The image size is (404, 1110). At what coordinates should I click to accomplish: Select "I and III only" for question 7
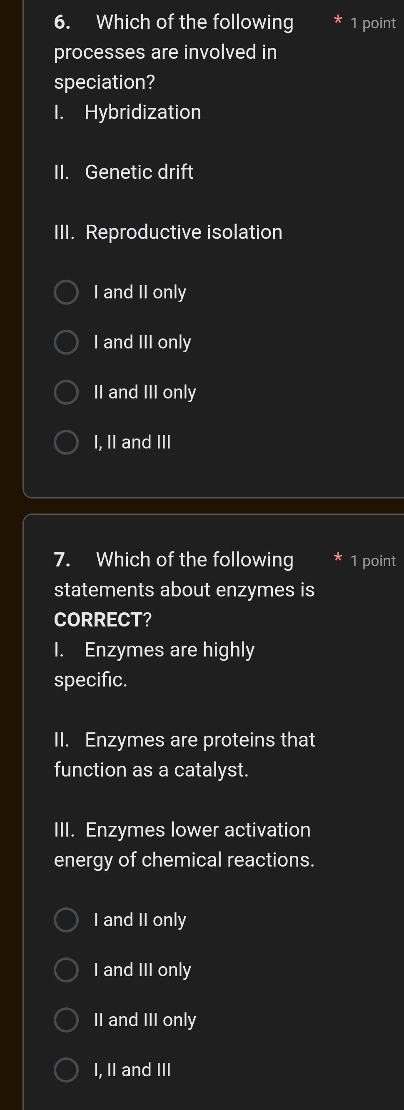[x=67, y=970]
